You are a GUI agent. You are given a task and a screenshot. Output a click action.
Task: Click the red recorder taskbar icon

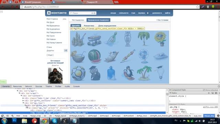[34, 121]
